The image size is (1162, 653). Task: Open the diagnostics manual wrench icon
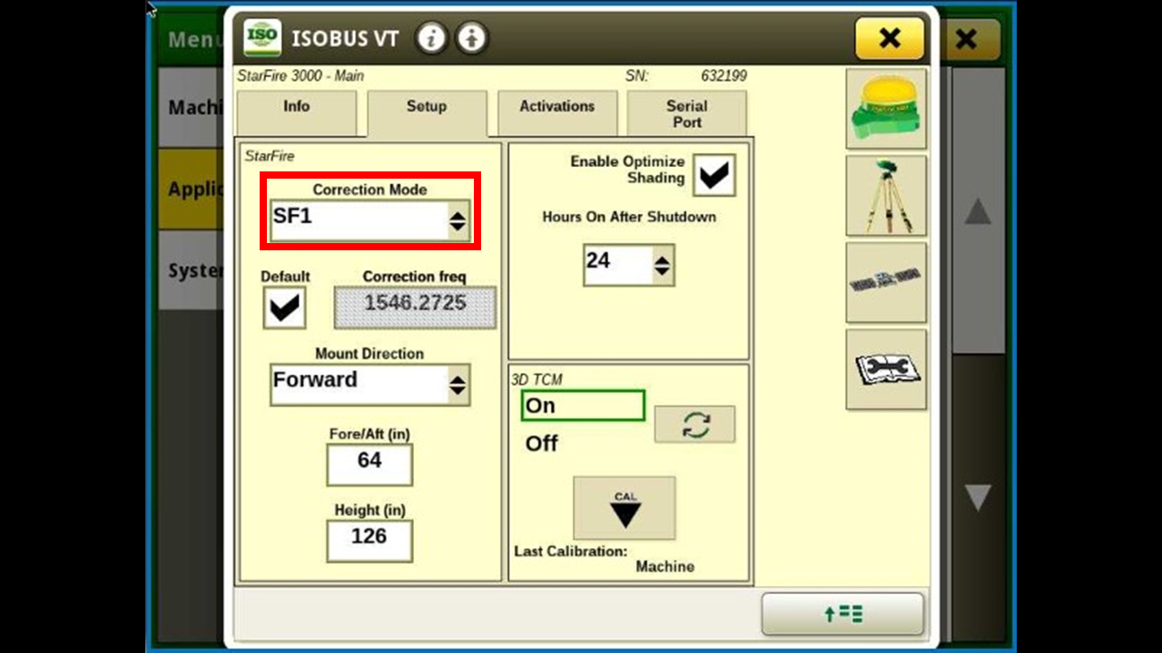pyautogui.click(x=886, y=369)
